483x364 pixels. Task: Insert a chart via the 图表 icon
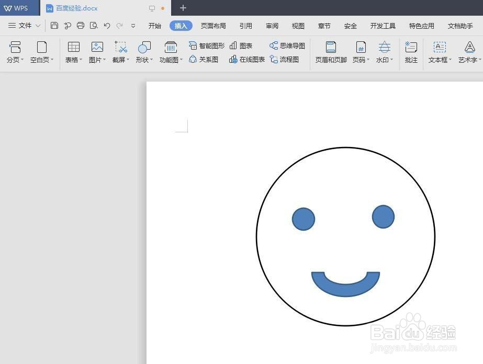pyautogui.click(x=242, y=45)
